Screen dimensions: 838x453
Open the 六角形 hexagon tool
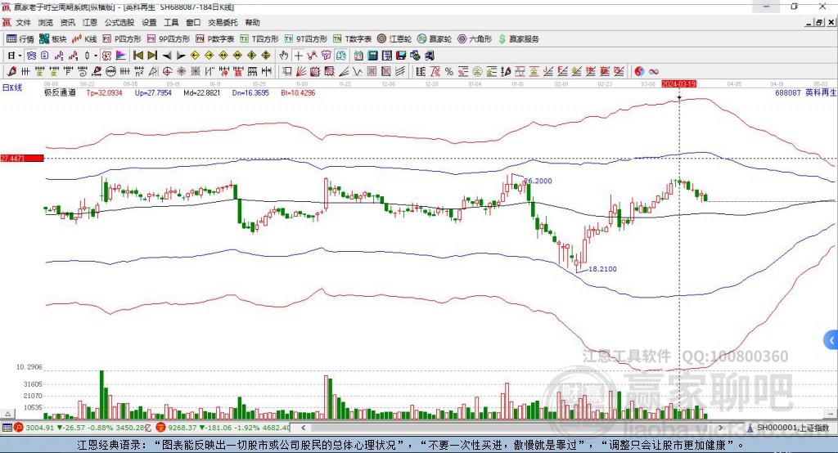[475, 39]
